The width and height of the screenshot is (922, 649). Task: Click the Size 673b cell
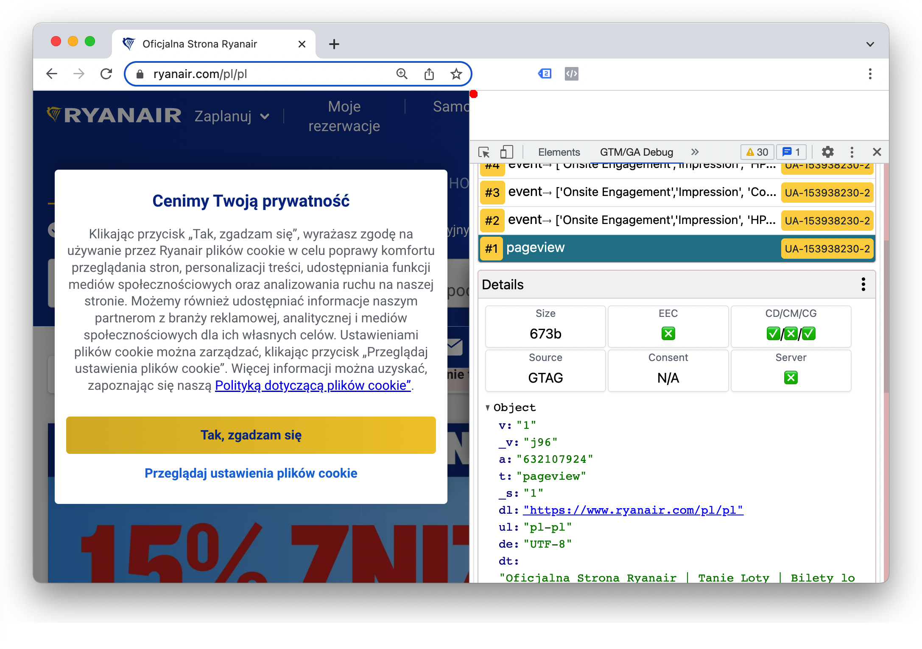click(545, 326)
